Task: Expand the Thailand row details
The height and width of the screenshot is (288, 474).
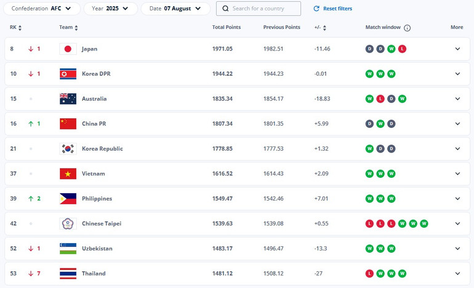Action: click(x=457, y=273)
